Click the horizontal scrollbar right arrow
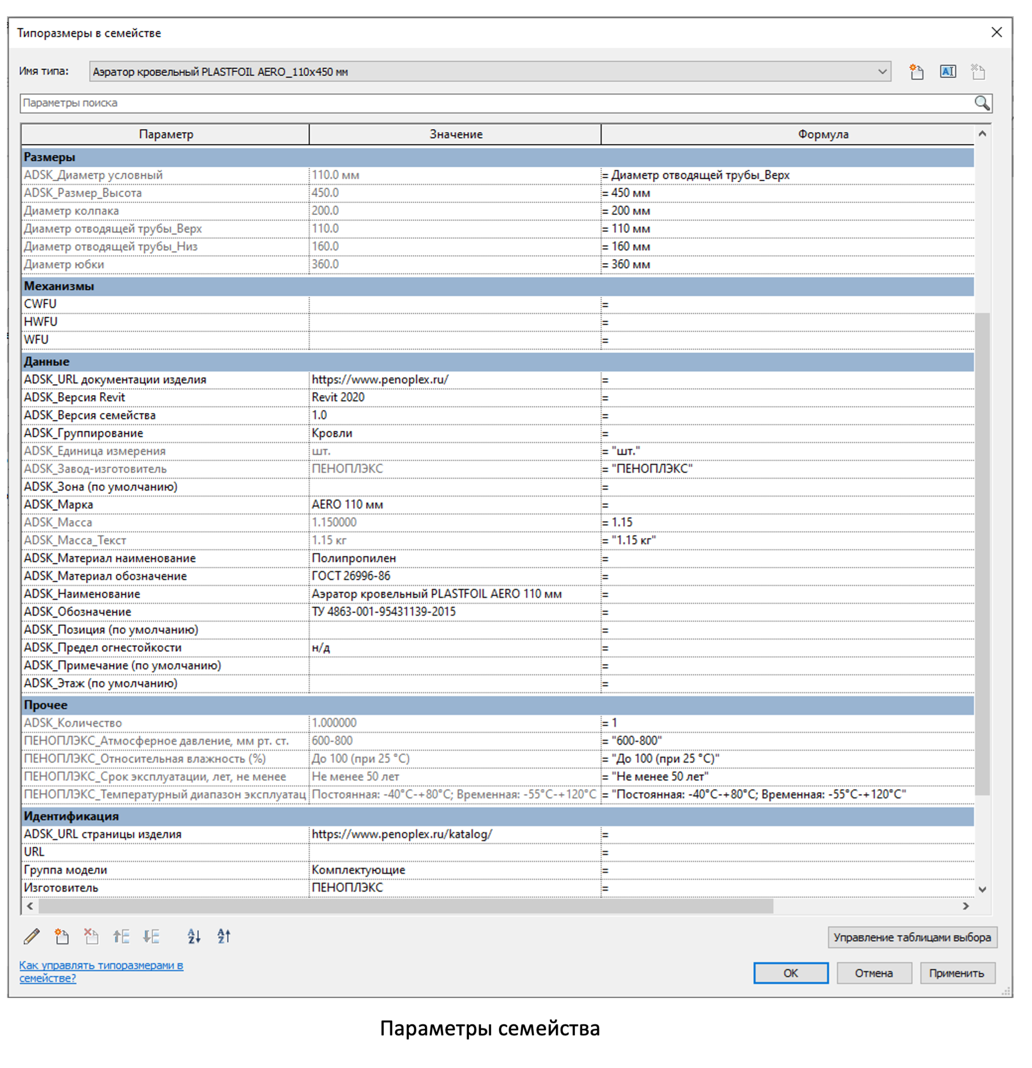1032x1068 pixels. [x=965, y=906]
